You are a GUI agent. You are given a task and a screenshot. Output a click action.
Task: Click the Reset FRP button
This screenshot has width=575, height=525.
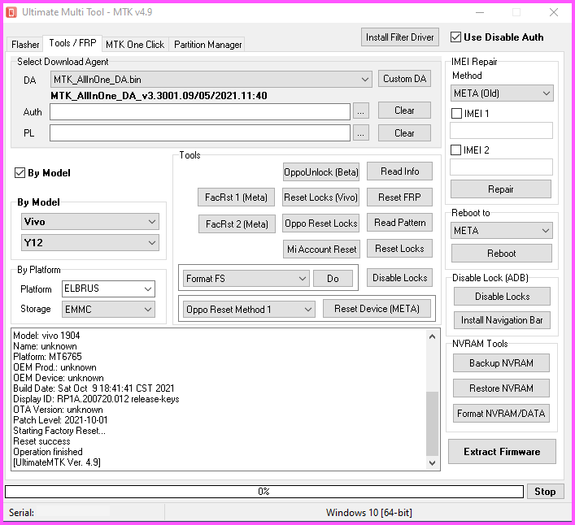click(399, 197)
